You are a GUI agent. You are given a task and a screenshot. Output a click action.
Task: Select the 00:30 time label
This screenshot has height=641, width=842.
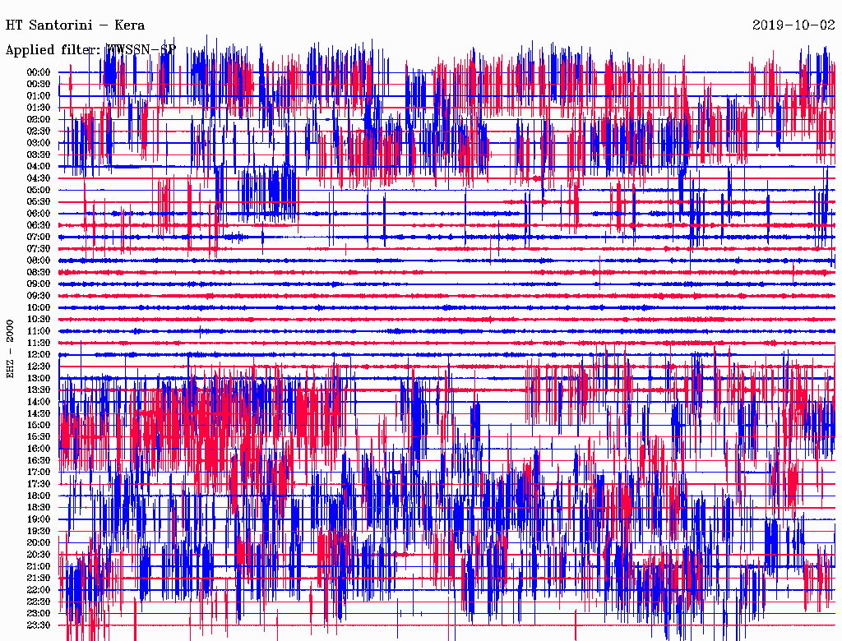pos(39,85)
